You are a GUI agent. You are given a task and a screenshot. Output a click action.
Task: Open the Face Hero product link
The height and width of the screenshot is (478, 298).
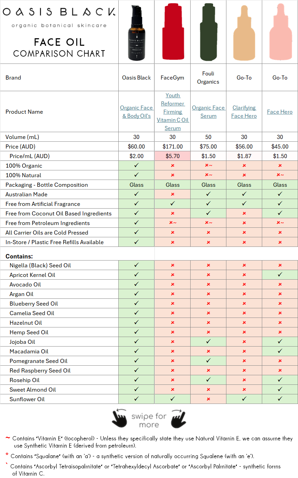click(280, 112)
